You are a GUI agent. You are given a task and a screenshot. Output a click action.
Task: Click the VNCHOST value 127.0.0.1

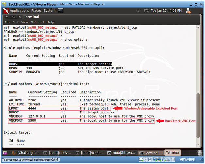click(37, 116)
